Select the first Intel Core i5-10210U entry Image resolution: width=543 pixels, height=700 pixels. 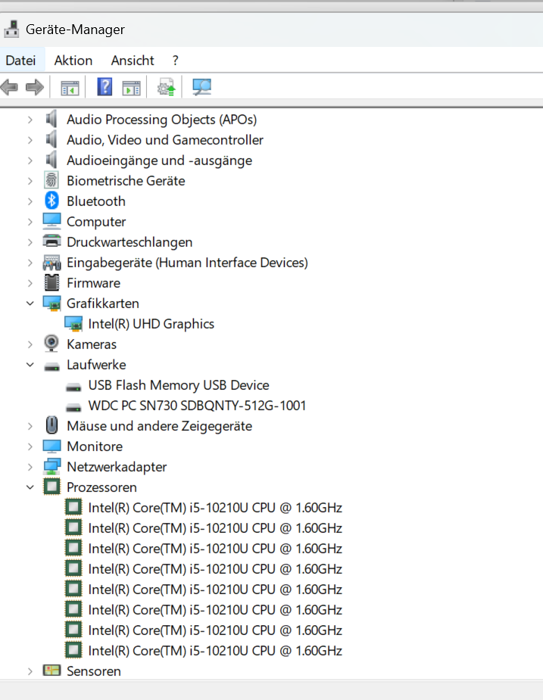215,508
